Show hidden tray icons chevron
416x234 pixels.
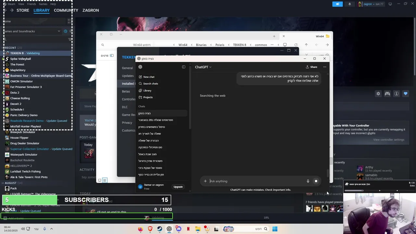(51, 229)
